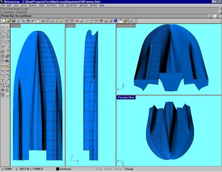This screenshot has height=172, width=222.
Task: Click the Zoom Extents magnifier icon
Action: [57, 21]
